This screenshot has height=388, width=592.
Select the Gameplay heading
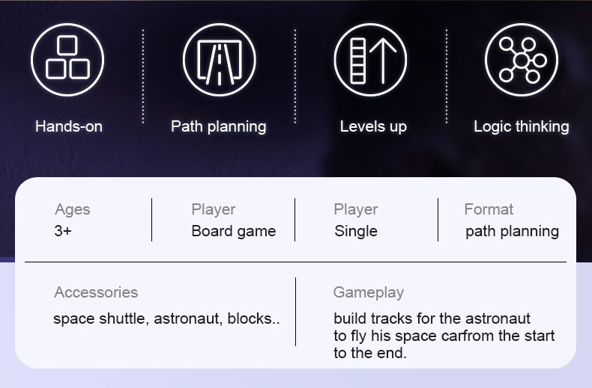click(368, 292)
